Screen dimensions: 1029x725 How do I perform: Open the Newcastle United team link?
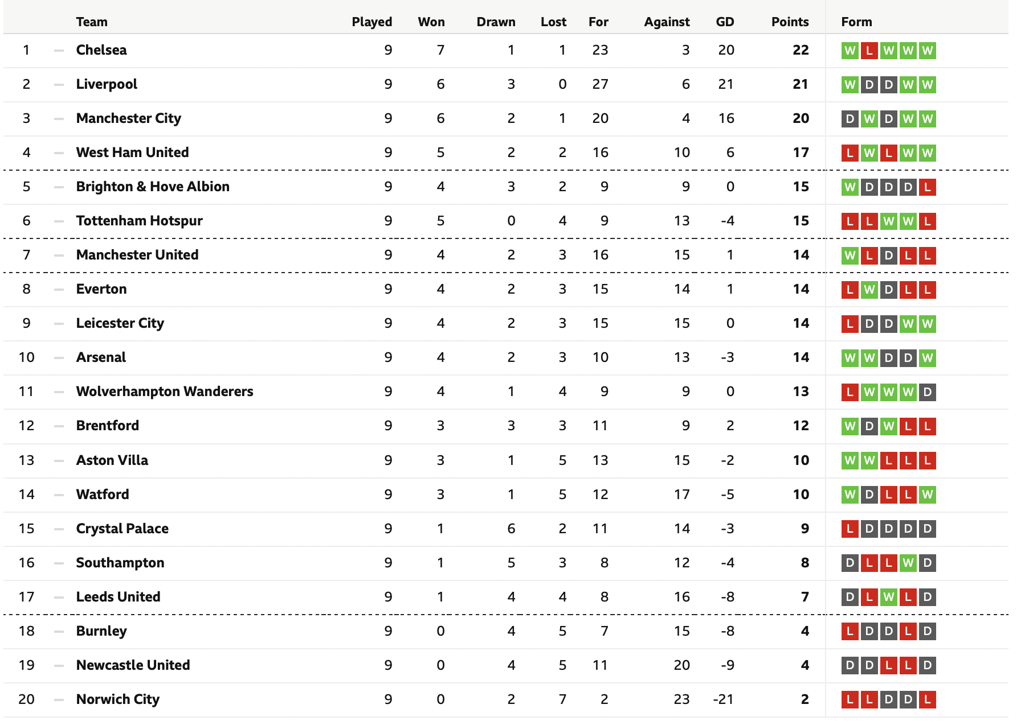pos(133,665)
